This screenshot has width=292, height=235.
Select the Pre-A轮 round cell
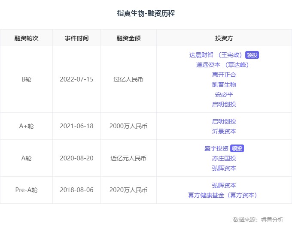tap(26, 190)
